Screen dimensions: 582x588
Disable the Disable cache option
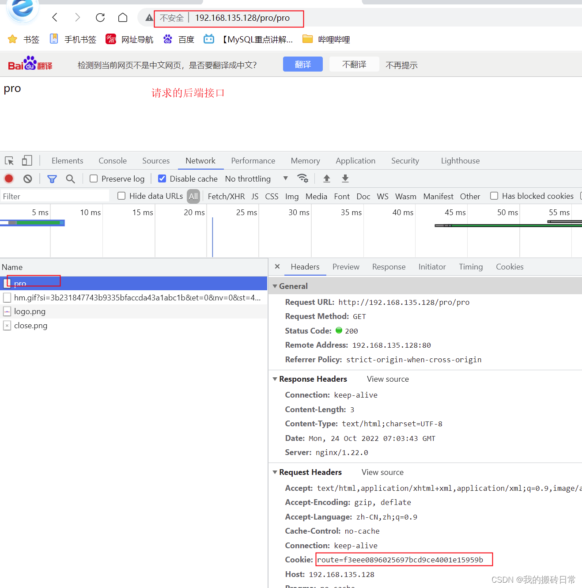pos(162,178)
